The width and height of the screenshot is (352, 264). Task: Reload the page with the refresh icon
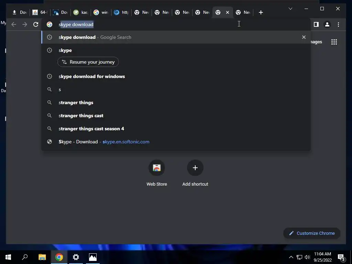[x=36, y=24]
